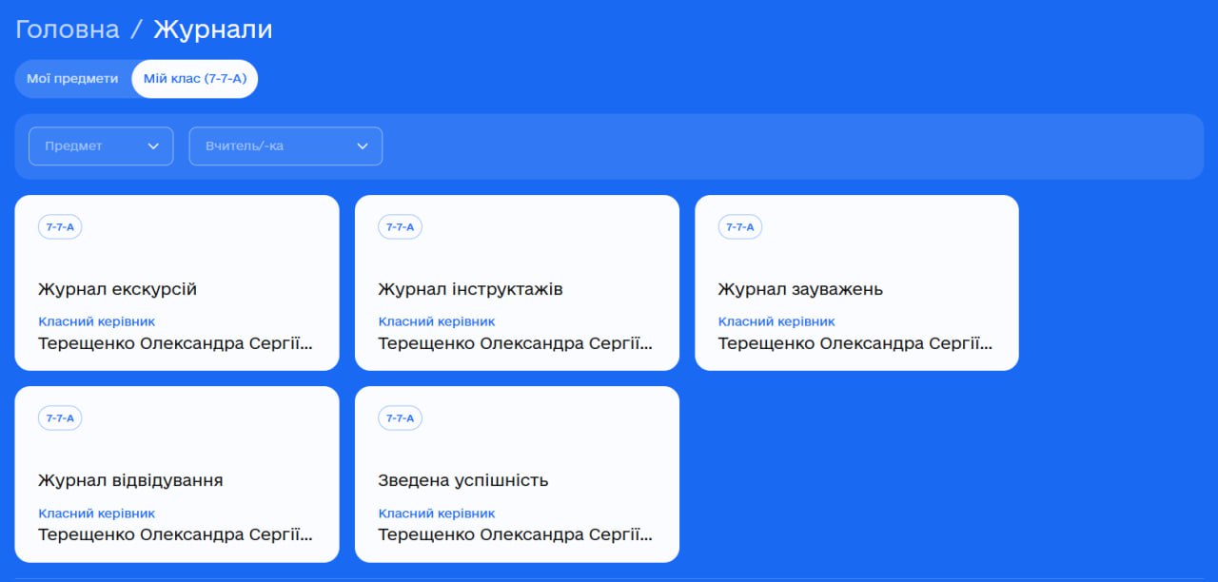Open the Предмет dropdown filter
This screenshot has height=582, width=1218.
click(101, 146)
